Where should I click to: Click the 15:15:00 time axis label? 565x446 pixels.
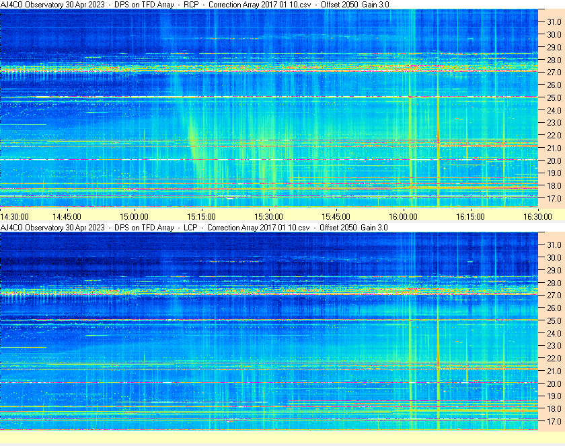coord(201,217)
